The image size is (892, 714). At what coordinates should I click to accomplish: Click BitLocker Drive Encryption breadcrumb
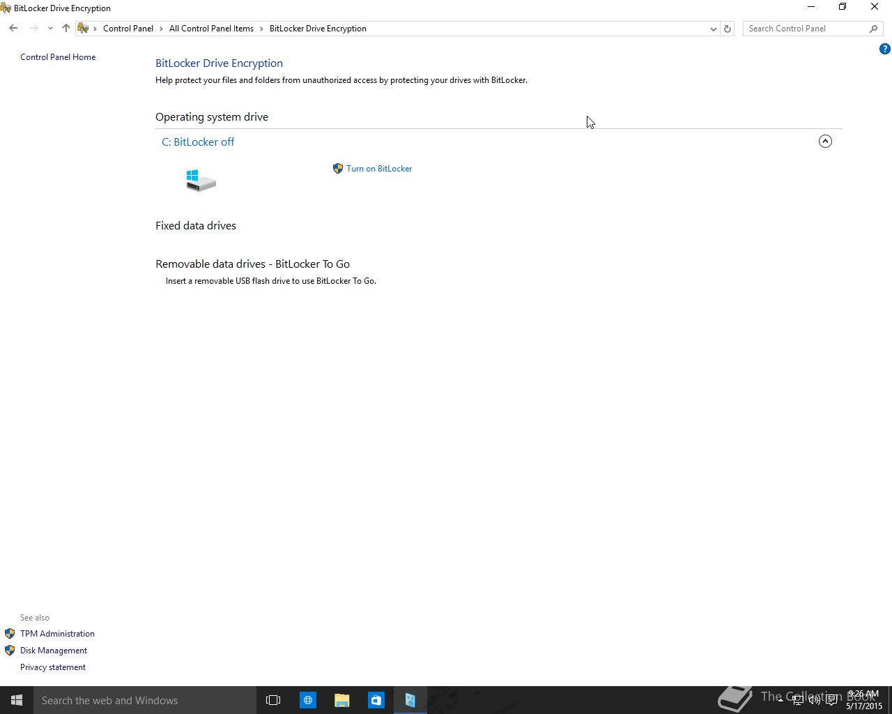(318, 29)
